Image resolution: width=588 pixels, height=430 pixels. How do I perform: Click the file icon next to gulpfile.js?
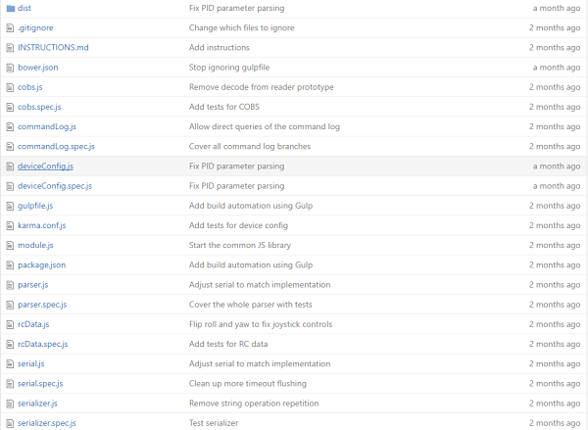pyautogui.click(x=9, y=206)
